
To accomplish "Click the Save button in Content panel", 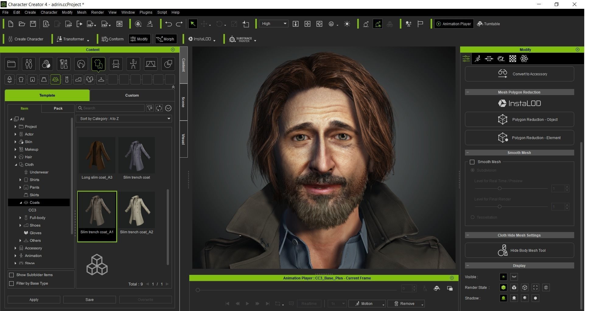I will coord(89,300).
